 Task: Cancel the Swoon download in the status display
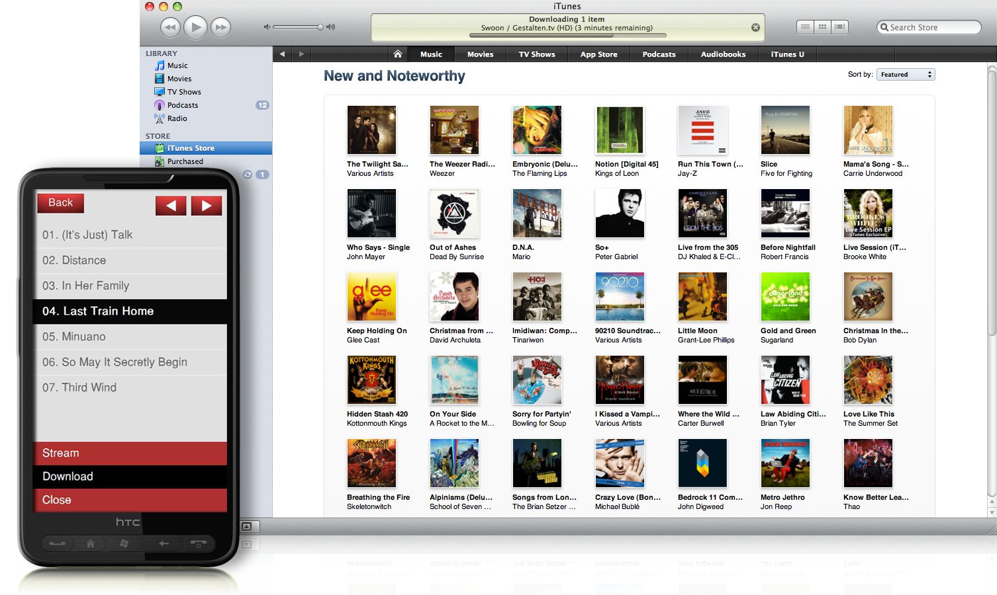point(755,28)
